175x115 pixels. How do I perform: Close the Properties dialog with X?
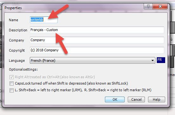160,6
